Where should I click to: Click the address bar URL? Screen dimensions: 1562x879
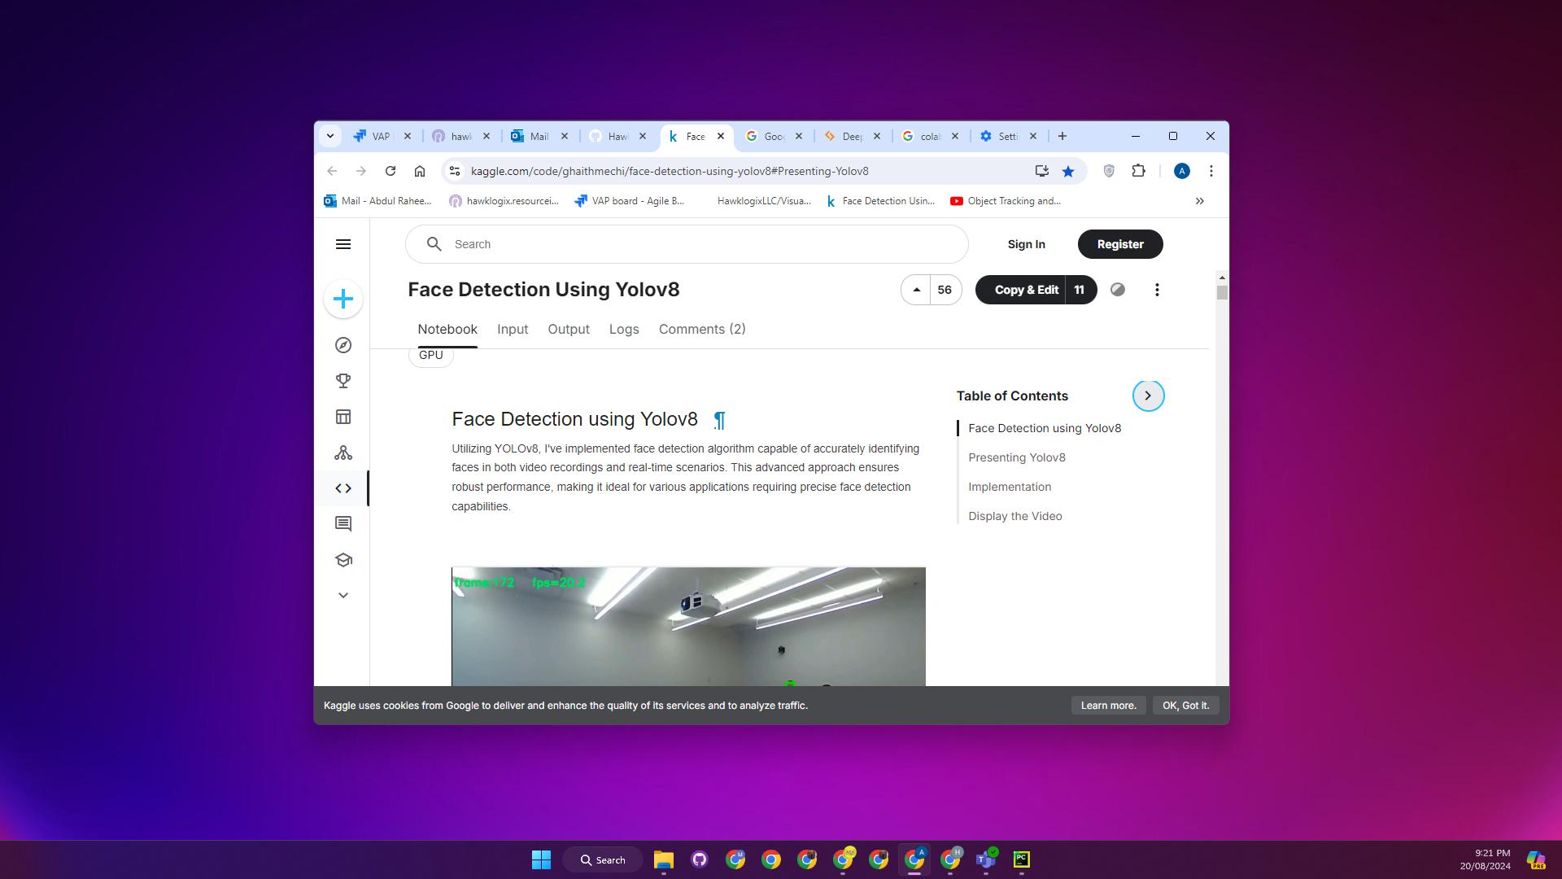click(x=670, y=171)
